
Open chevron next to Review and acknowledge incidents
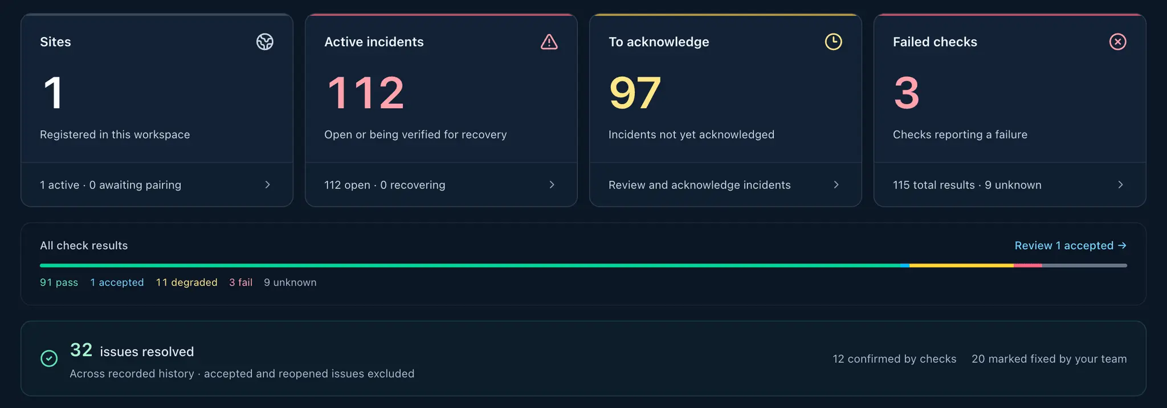click(x=836, y=185)
